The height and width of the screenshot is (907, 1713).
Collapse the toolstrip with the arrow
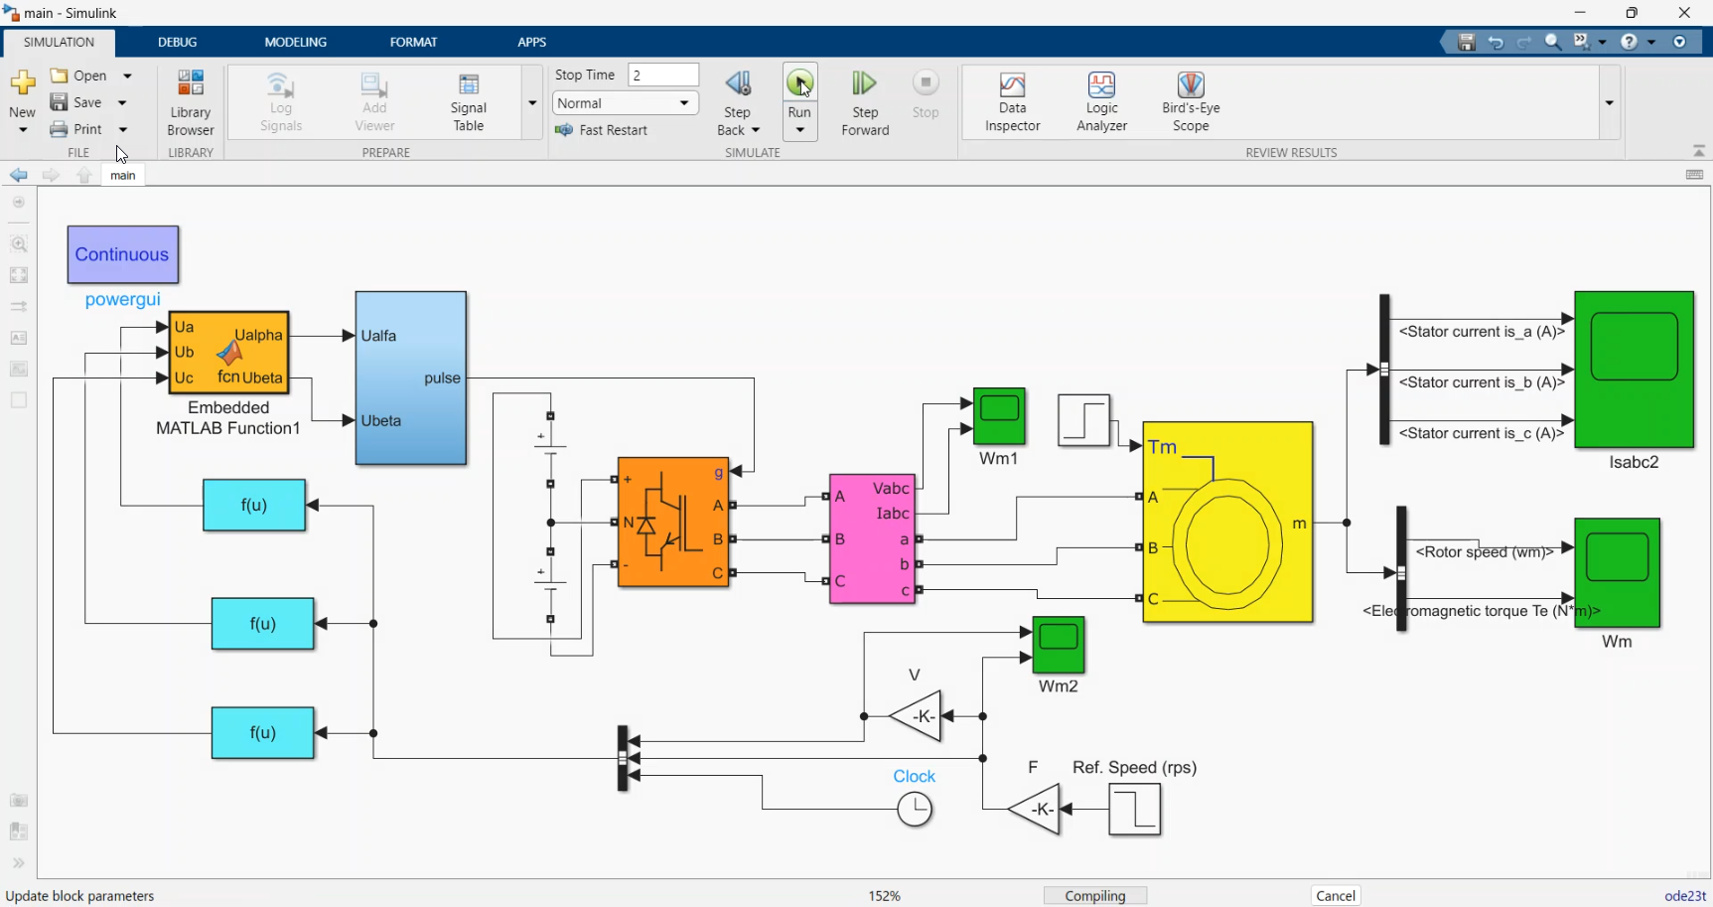[x=1699, y=151]
